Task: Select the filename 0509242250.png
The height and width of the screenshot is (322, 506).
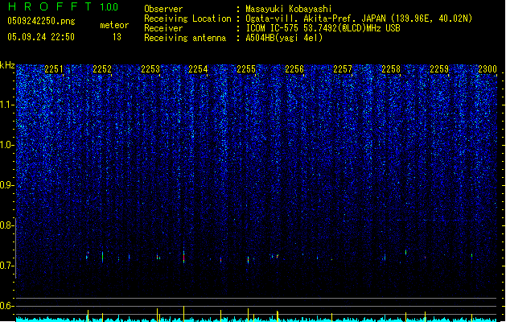Action: pyautogui.click(x=41, y=21)
